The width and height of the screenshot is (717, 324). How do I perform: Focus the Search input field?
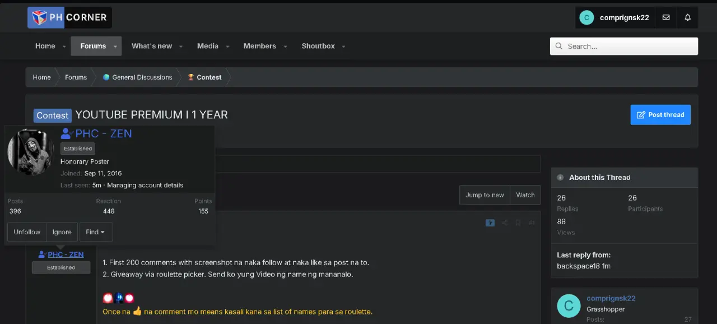(x=624, y=46)
